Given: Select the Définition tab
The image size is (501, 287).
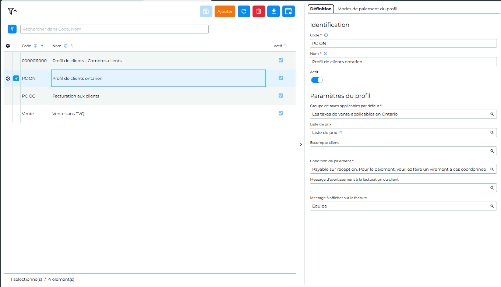Looking at the screenshot, I should click(x=321, y=9).
